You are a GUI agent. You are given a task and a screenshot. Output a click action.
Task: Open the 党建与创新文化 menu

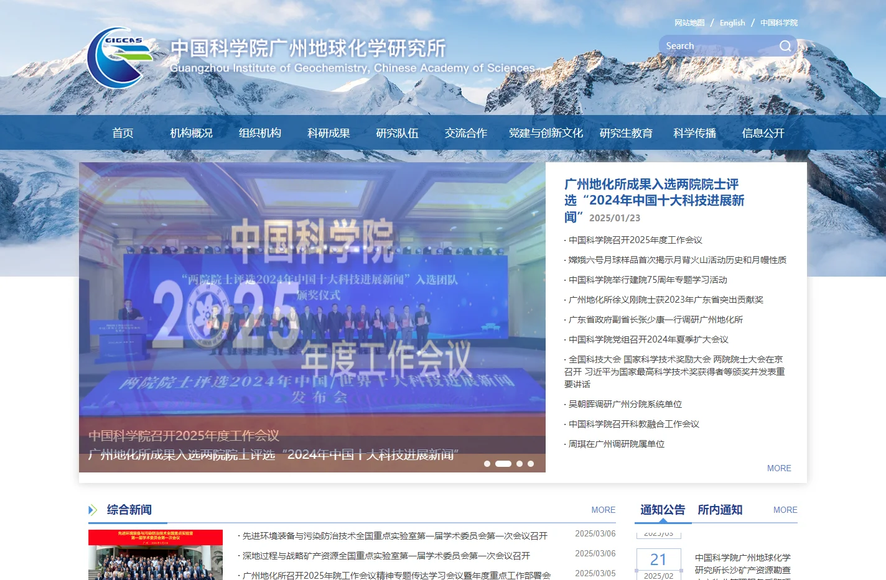tap(546, 133)
